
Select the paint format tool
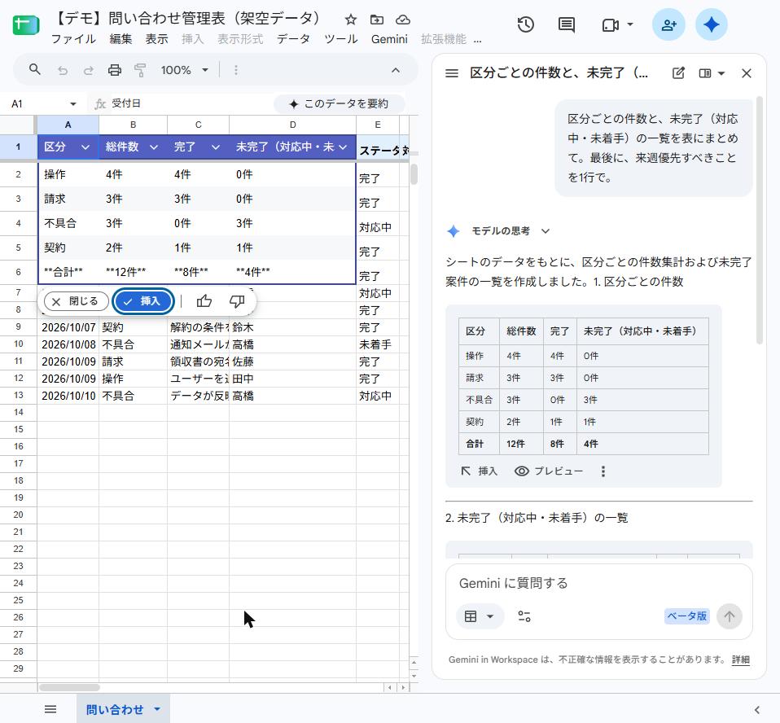(140, 70)
